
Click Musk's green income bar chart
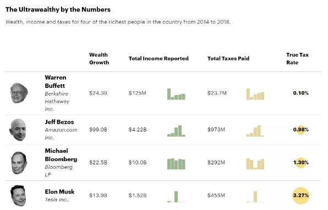coord(176,197)
